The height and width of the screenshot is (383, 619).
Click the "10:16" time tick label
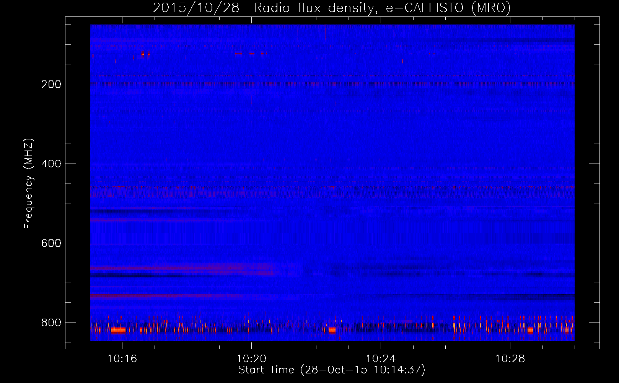[122, 358]
